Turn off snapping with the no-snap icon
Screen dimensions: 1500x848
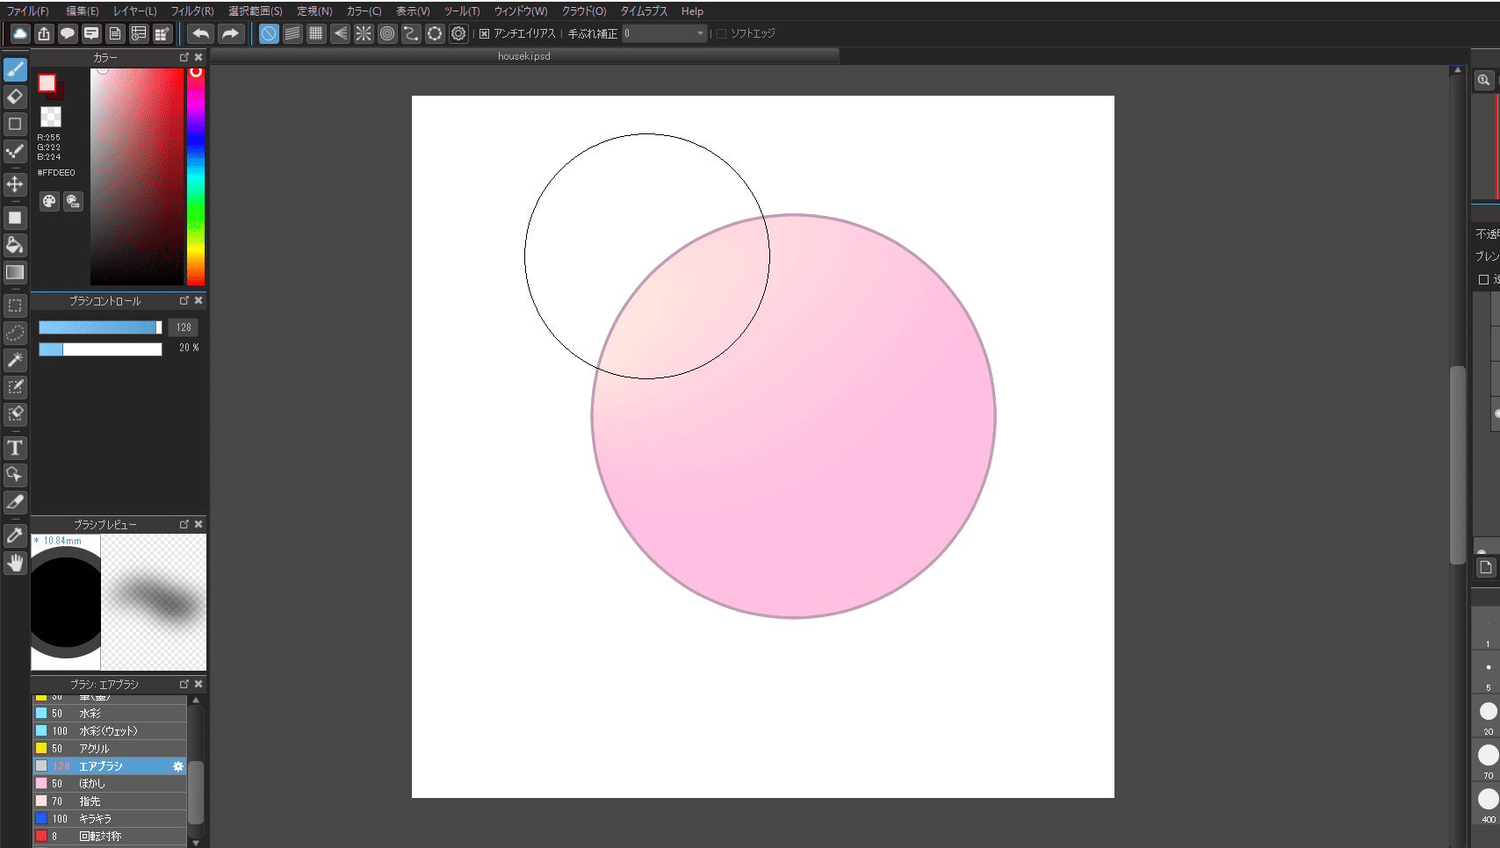coord(268,33)
